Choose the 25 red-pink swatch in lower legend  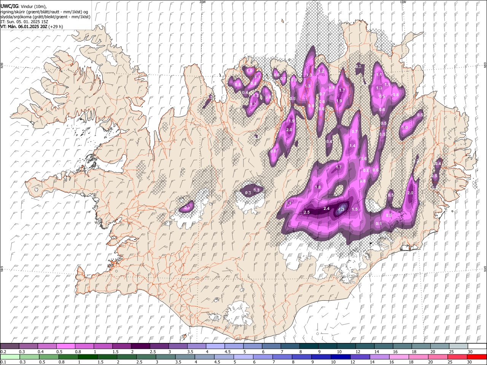coord(457,357)
